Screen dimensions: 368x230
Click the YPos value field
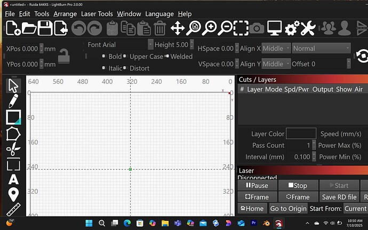pyautogui.click(x=29, y=64)
